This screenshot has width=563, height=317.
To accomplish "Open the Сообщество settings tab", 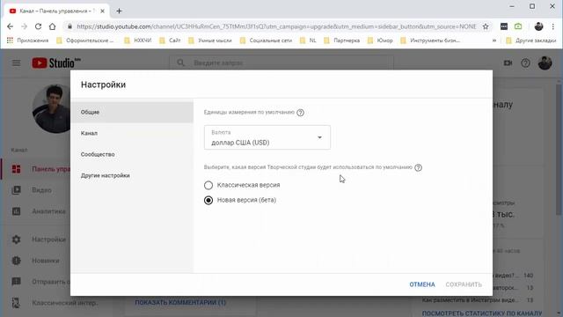I will 132,154.
